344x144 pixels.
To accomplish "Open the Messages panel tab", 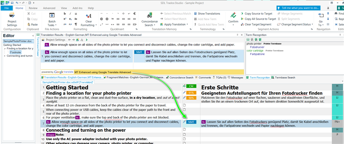I will pyautogui.click(x=235, y=77).
